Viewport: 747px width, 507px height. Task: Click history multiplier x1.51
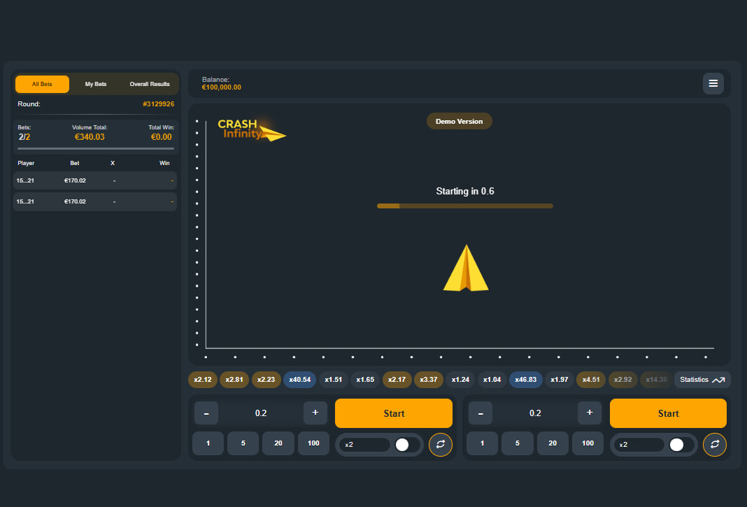(334, 380)
